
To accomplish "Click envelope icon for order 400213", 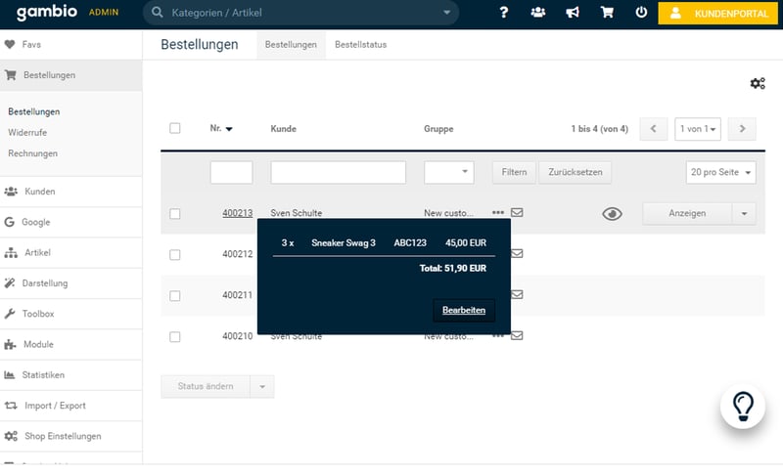I will (x=517, y=212).
